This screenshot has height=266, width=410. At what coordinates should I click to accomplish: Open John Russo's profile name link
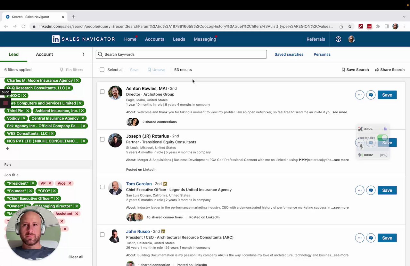coord(138,231)
